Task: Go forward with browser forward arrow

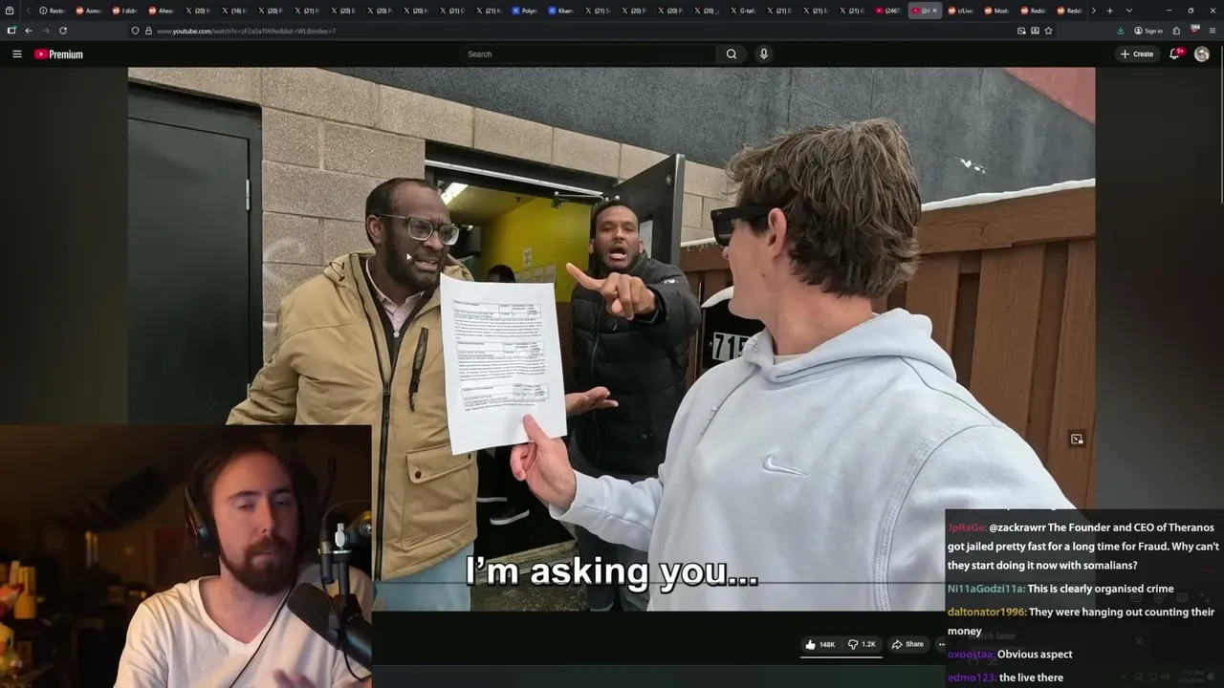Action: [x=45, y=31]
